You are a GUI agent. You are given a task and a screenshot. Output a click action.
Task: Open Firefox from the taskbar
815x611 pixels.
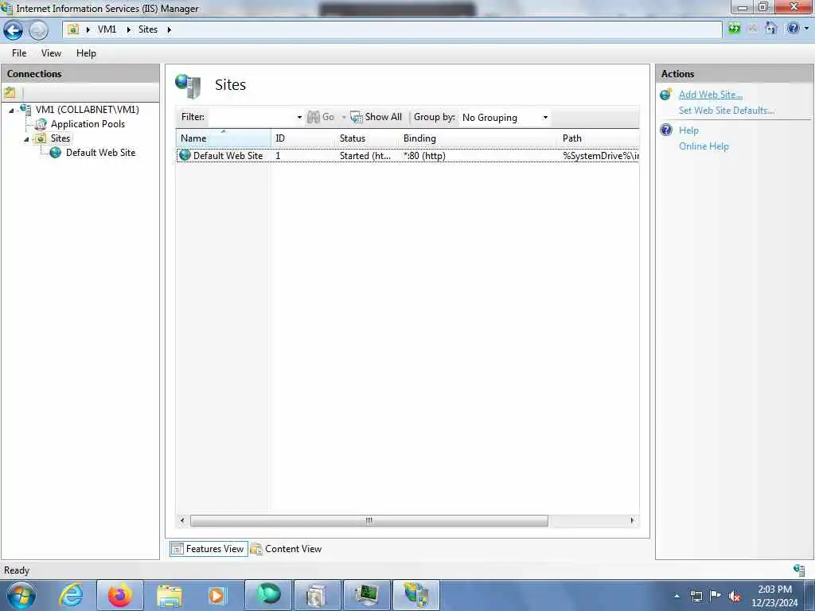point(120,595)
